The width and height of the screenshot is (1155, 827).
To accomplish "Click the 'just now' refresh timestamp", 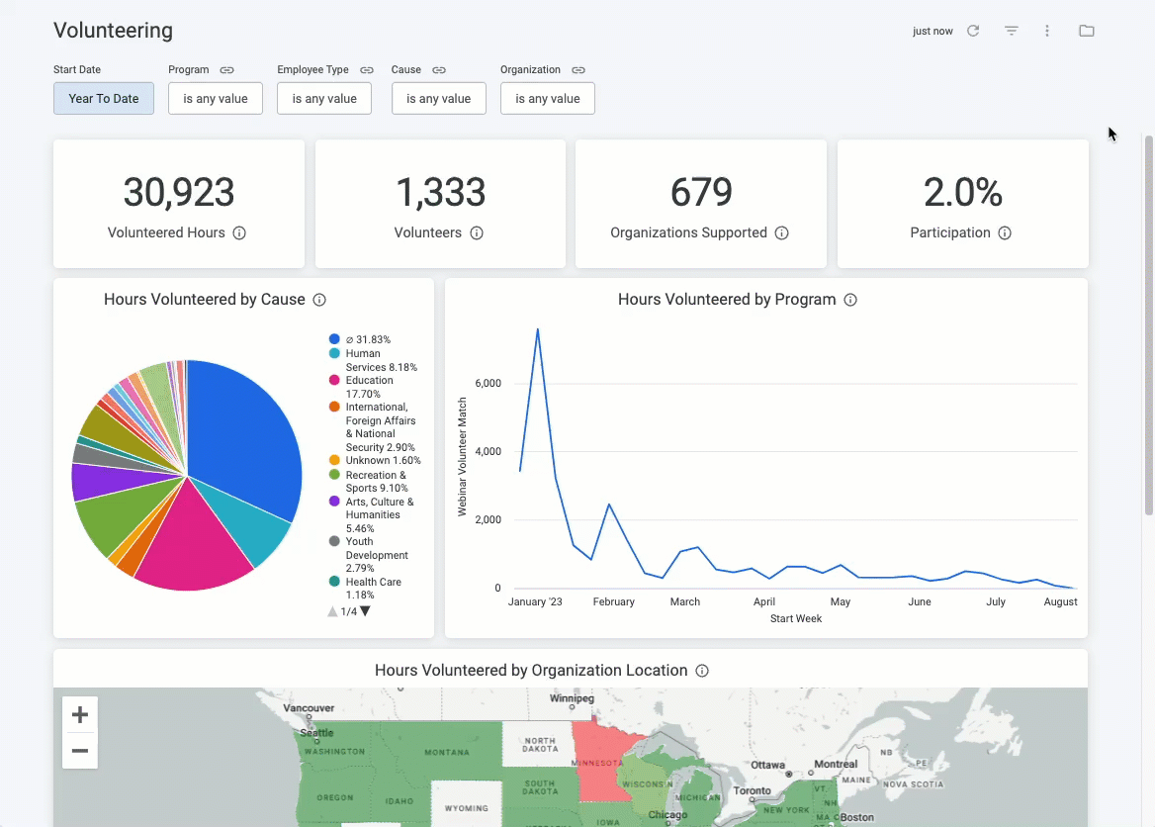I will (x=933, y=31).
